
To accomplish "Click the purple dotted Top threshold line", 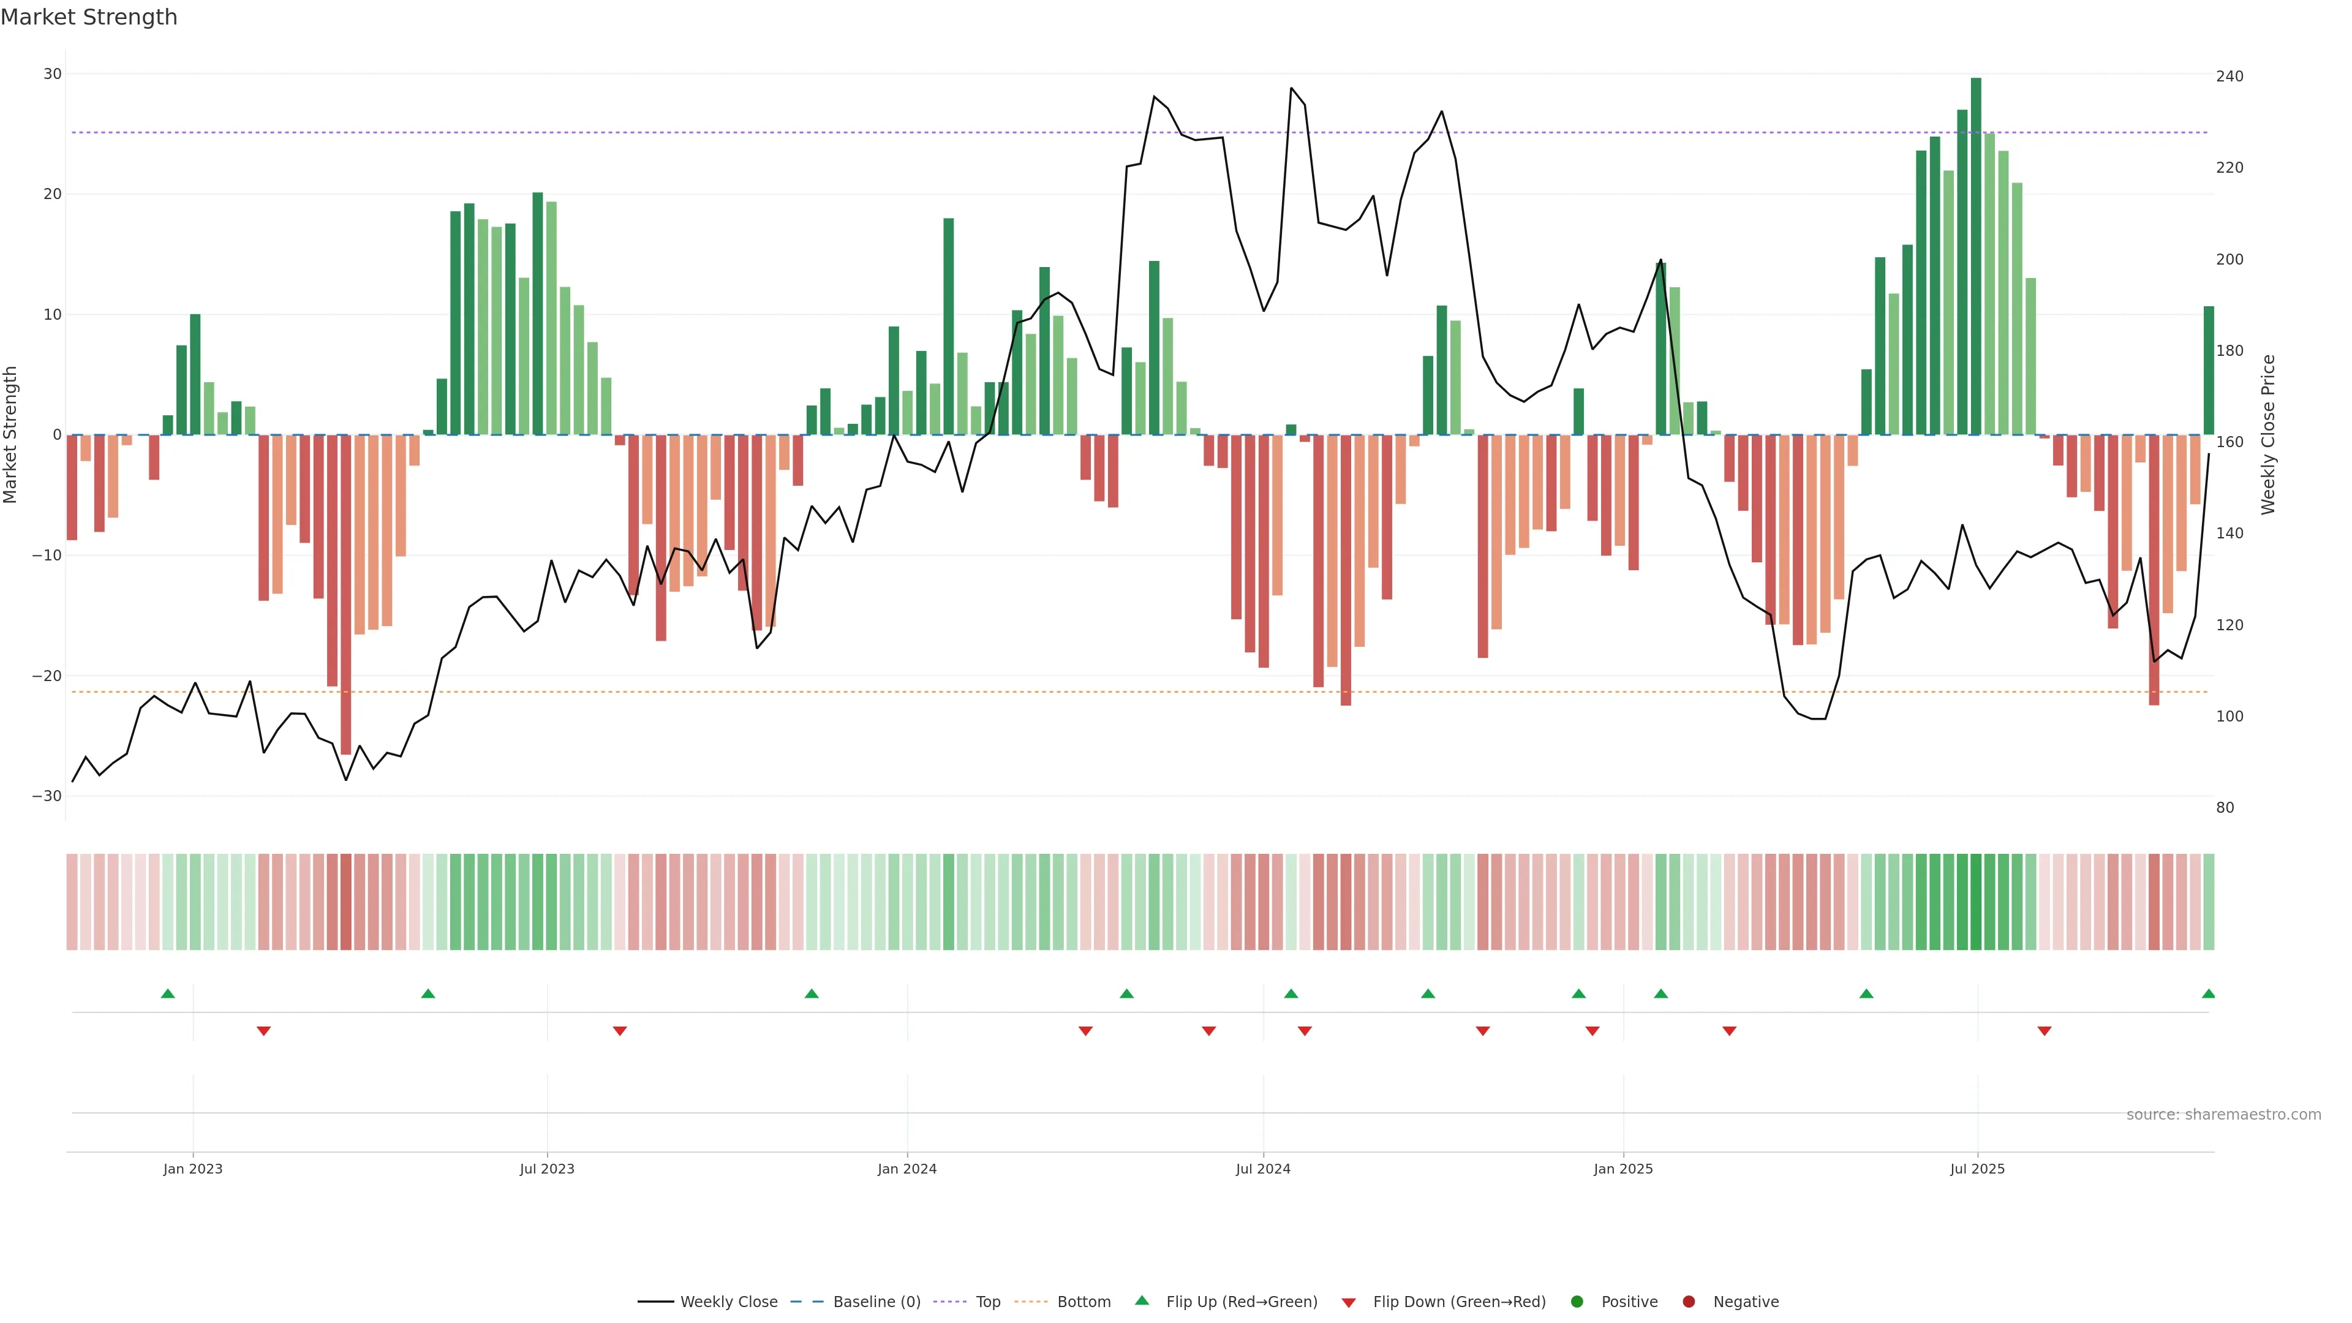I will click(x=913, y=132).
